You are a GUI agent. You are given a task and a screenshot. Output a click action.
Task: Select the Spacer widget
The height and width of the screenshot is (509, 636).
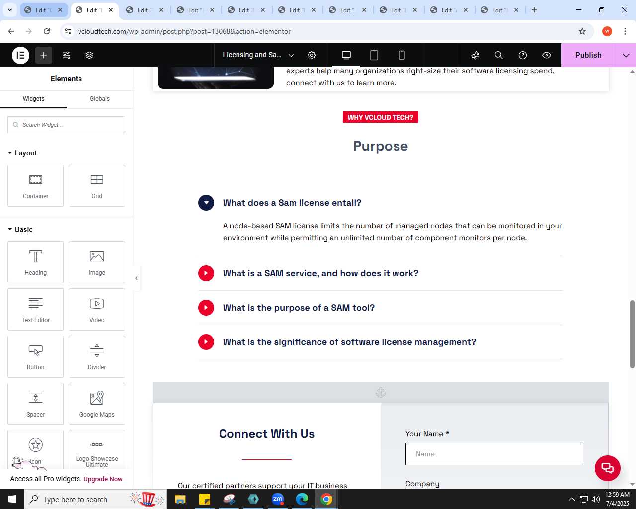pyautogui.click(x=35, y=404)
